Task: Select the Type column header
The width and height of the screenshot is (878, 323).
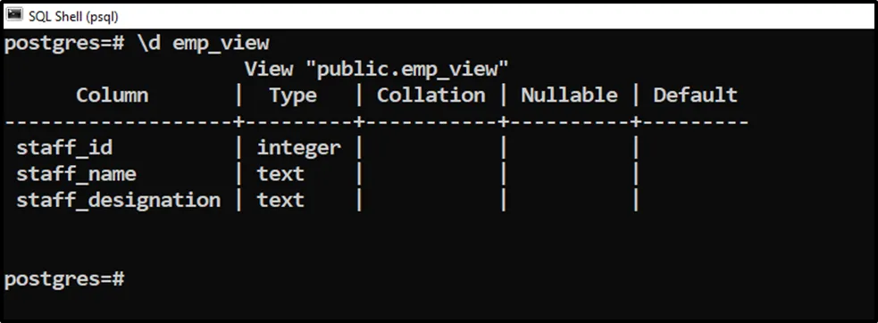Action: (293, 95)
